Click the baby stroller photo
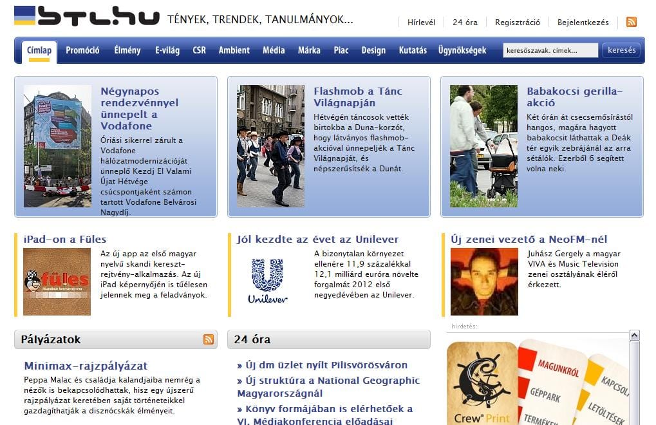 pos(483,146)
